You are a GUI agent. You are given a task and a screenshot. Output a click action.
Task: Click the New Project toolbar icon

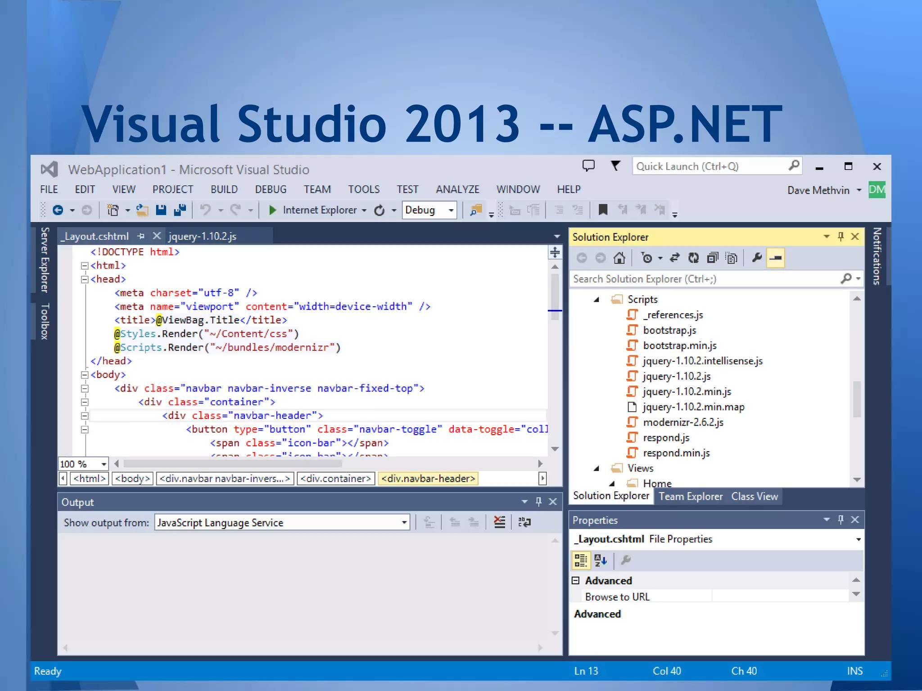[x=113, y=210]
